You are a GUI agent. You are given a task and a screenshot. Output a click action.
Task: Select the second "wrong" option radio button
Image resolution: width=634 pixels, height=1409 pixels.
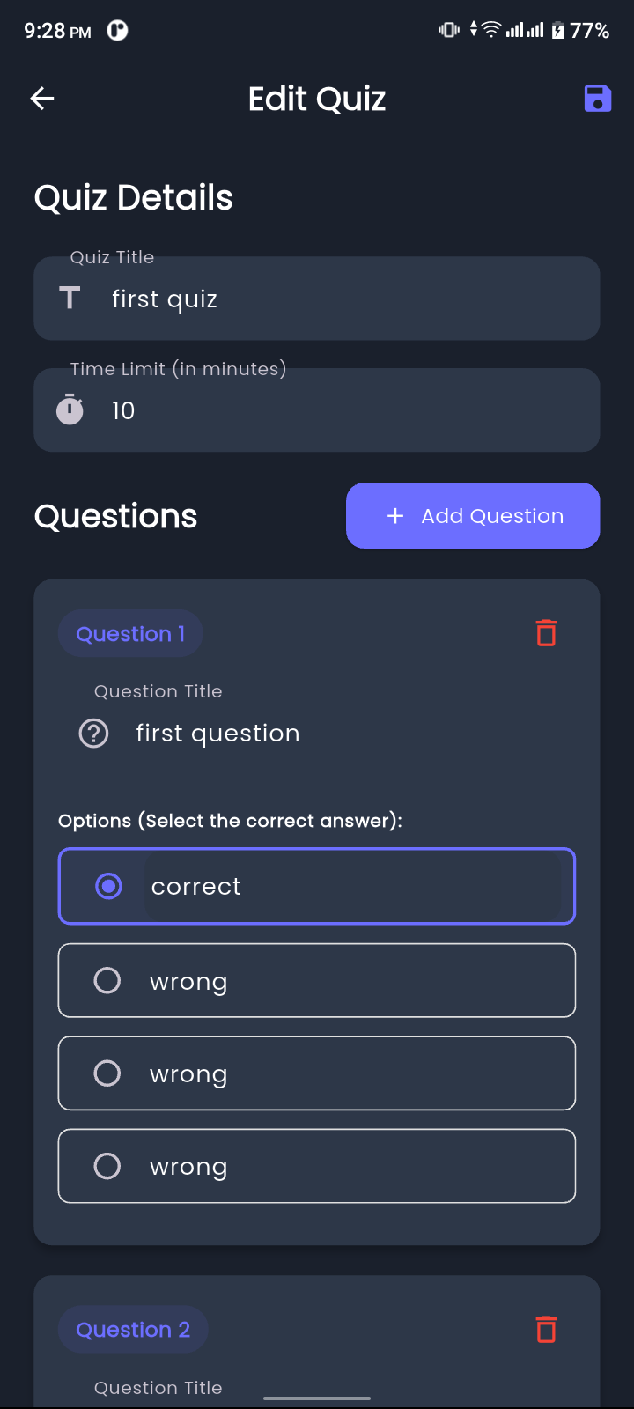coord(107,1073)
